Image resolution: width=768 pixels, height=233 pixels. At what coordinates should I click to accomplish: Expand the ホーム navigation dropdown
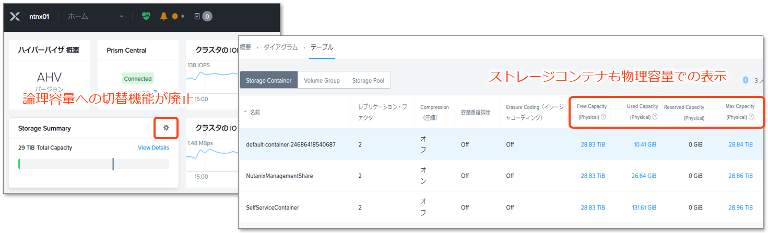[x=121, y=16]
